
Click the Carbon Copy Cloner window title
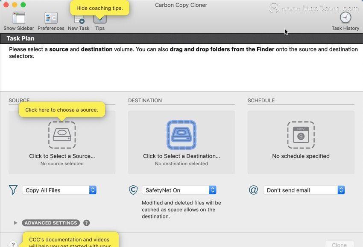pyautogui.click(x=181, y=5)
